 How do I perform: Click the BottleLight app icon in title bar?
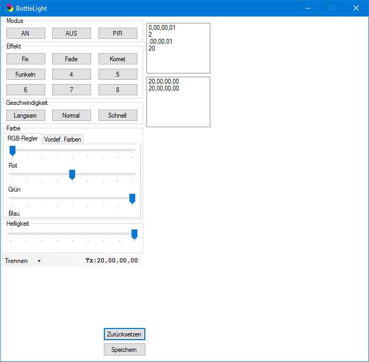coord(9,8)
